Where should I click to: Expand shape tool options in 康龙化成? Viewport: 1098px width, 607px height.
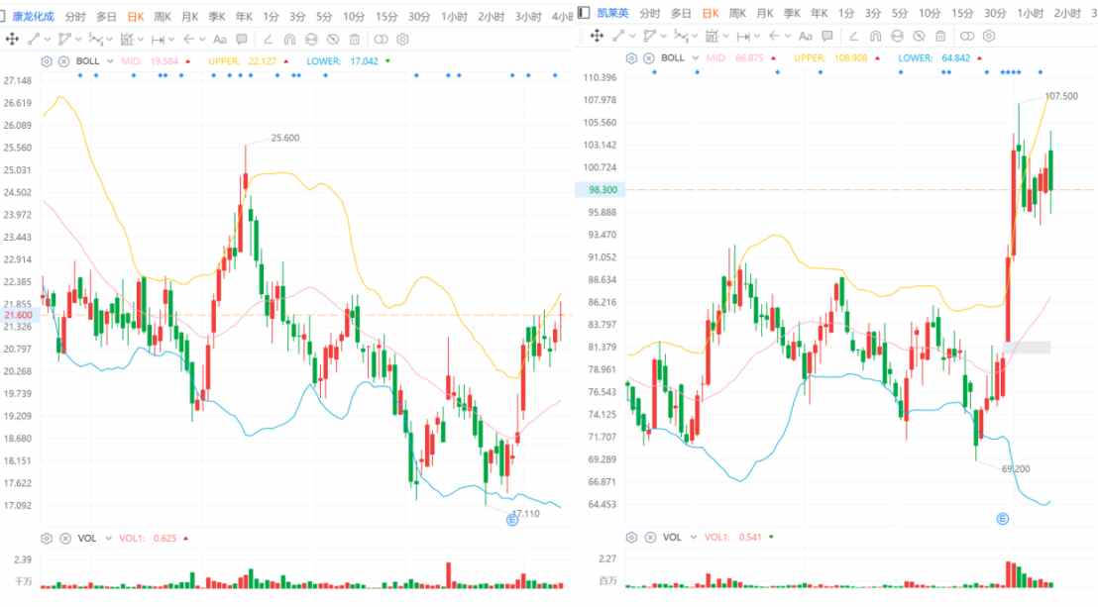pyautogui.click(x=78, y=40)
